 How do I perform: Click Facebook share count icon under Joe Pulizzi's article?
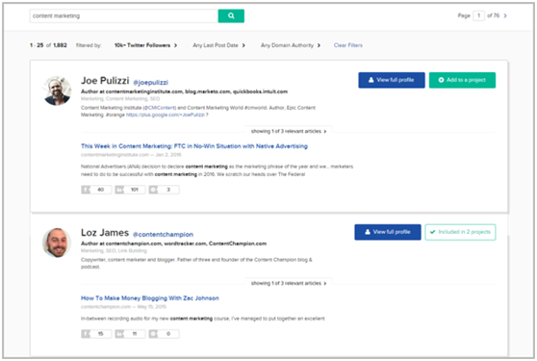click(86, 190)
